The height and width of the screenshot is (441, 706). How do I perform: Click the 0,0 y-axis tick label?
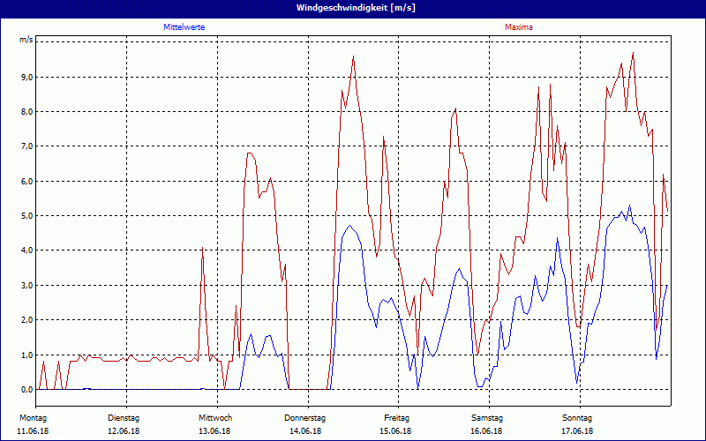[x=26, y=390]
